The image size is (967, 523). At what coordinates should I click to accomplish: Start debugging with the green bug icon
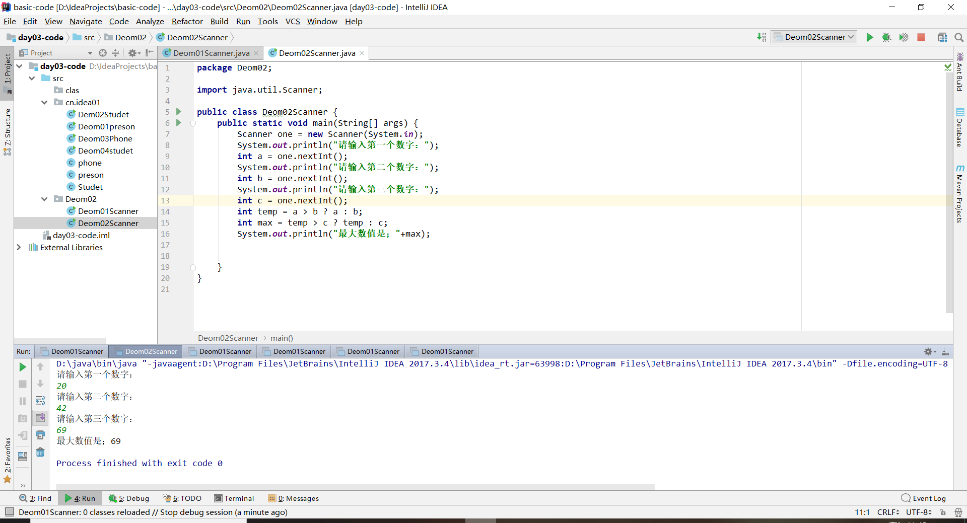pyautogui.click(x=886, y=37)
